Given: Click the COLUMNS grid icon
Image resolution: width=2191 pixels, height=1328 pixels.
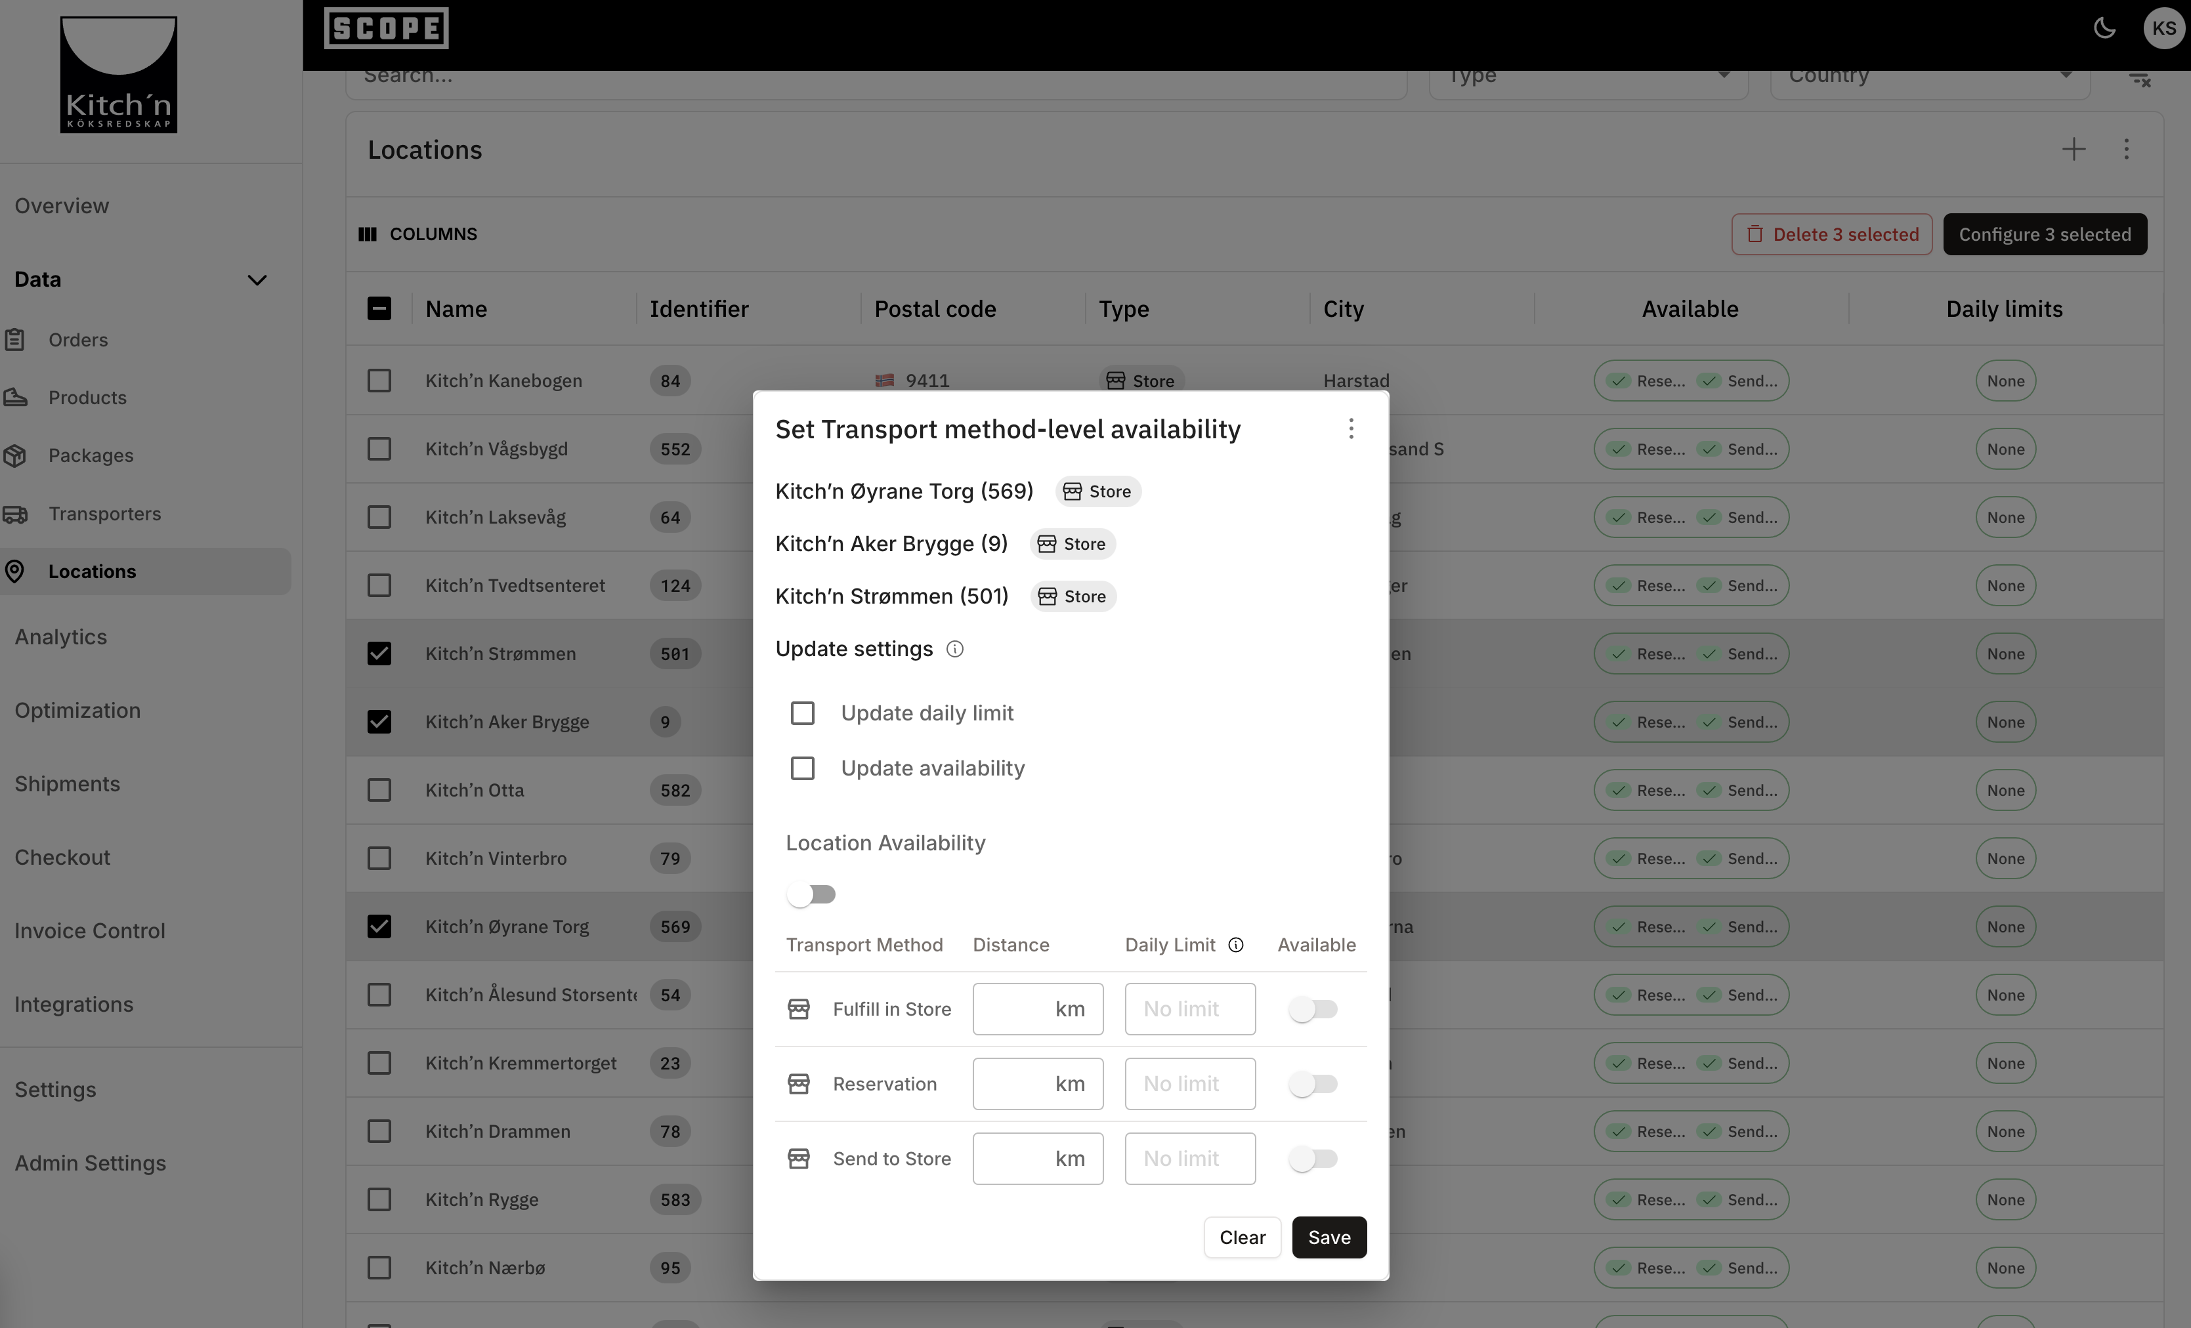Looking at the screenshot, I should (x=367, y=234).
